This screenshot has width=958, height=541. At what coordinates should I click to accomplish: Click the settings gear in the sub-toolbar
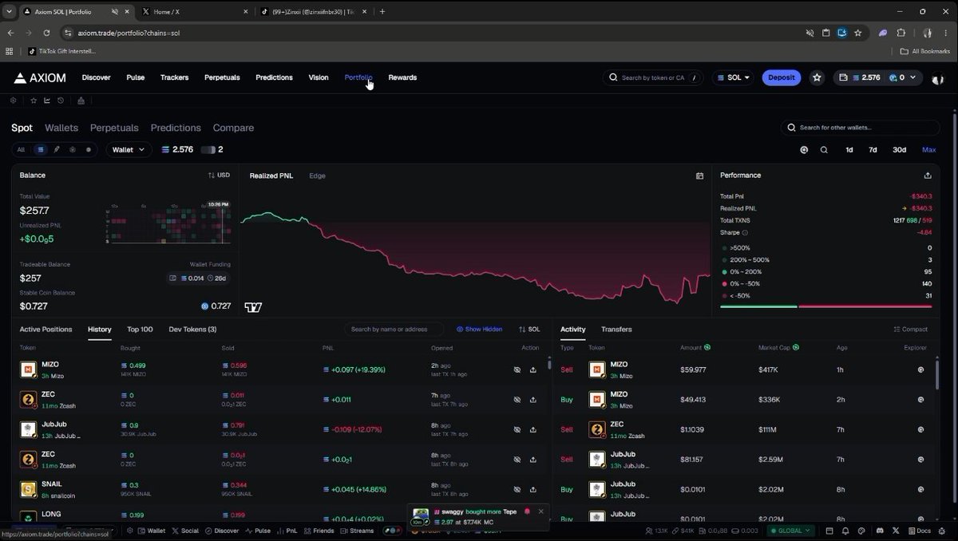(14, 101)
